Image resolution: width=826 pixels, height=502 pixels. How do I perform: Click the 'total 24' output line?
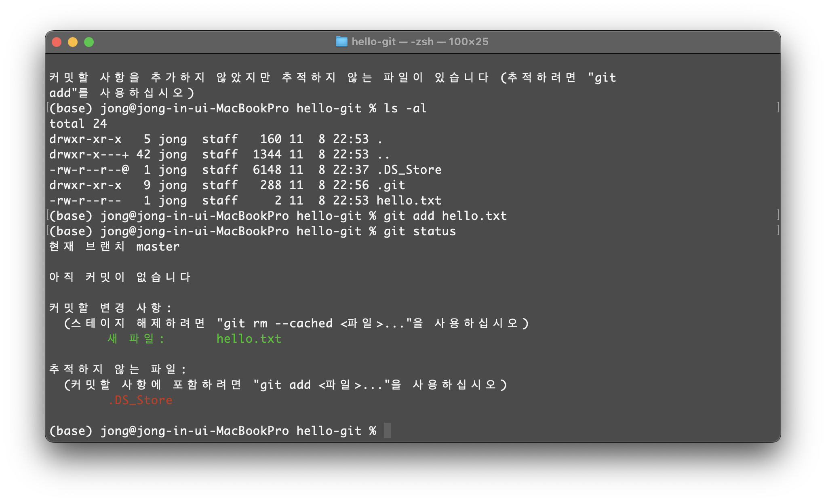[x=78, y=124]
